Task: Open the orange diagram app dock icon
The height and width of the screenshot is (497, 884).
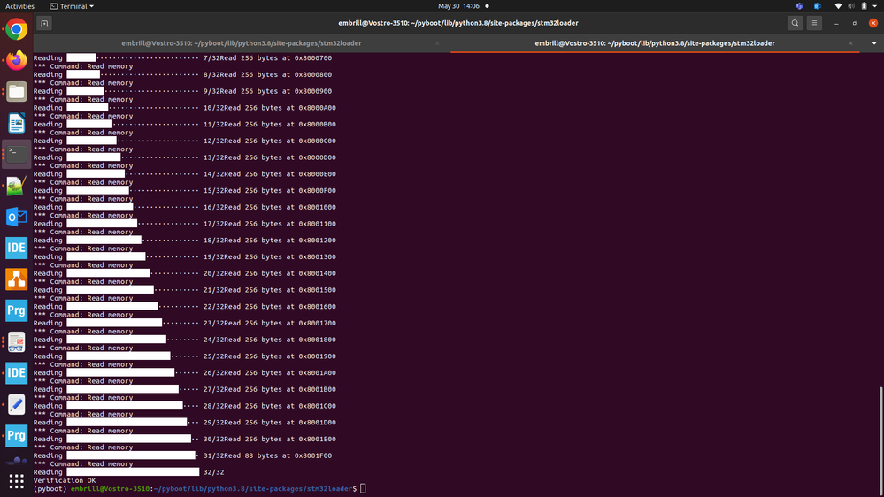Action: coord(16,279)
